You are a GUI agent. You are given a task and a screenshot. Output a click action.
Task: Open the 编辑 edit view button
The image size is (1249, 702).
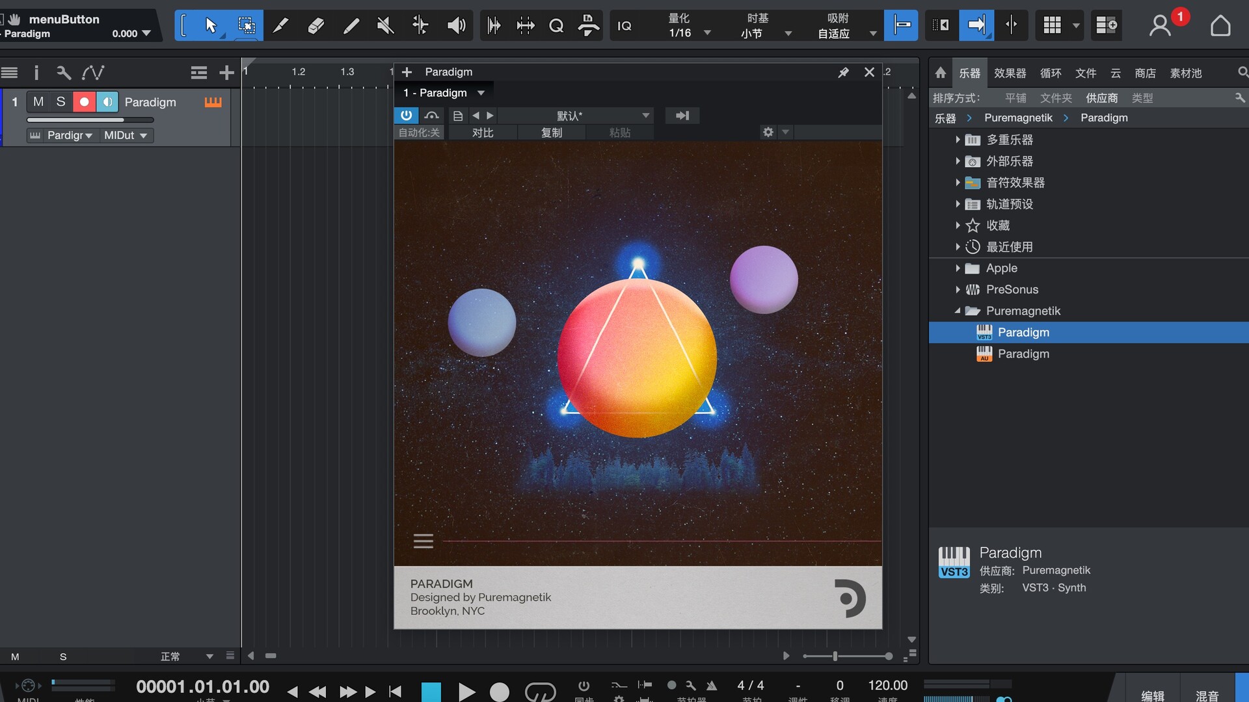pyautogui.click(x=1153, y=695)
